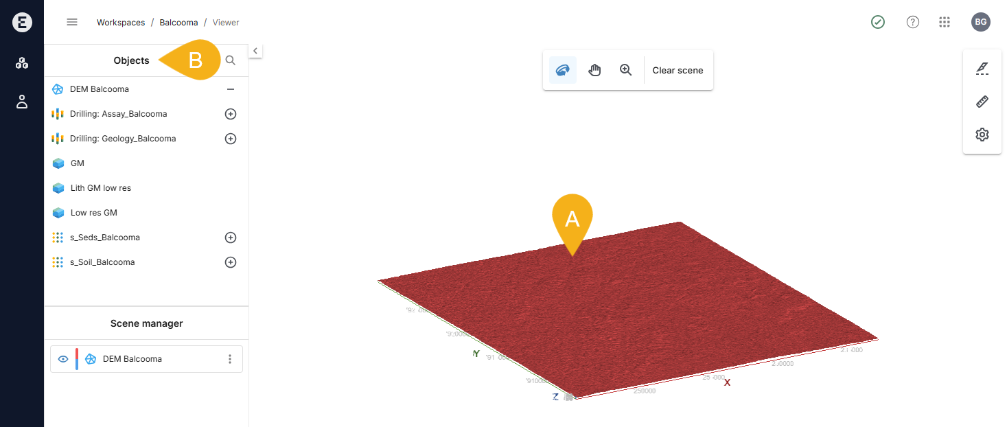Open DEM Balcooma scene item options menu
The width and height of the screenshot is (1007, 427).
pyautogui.click(x=230, y=359)
